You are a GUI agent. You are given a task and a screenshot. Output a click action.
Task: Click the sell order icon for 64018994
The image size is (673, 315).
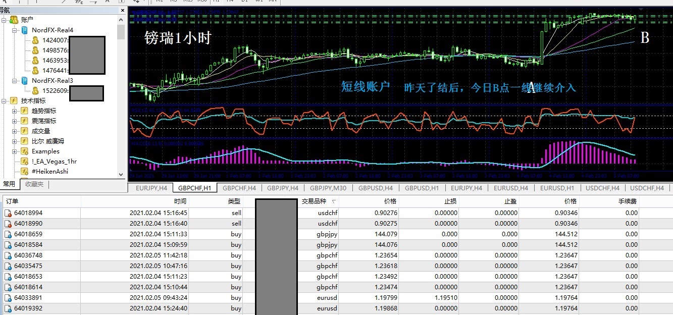tap(8, 213)
